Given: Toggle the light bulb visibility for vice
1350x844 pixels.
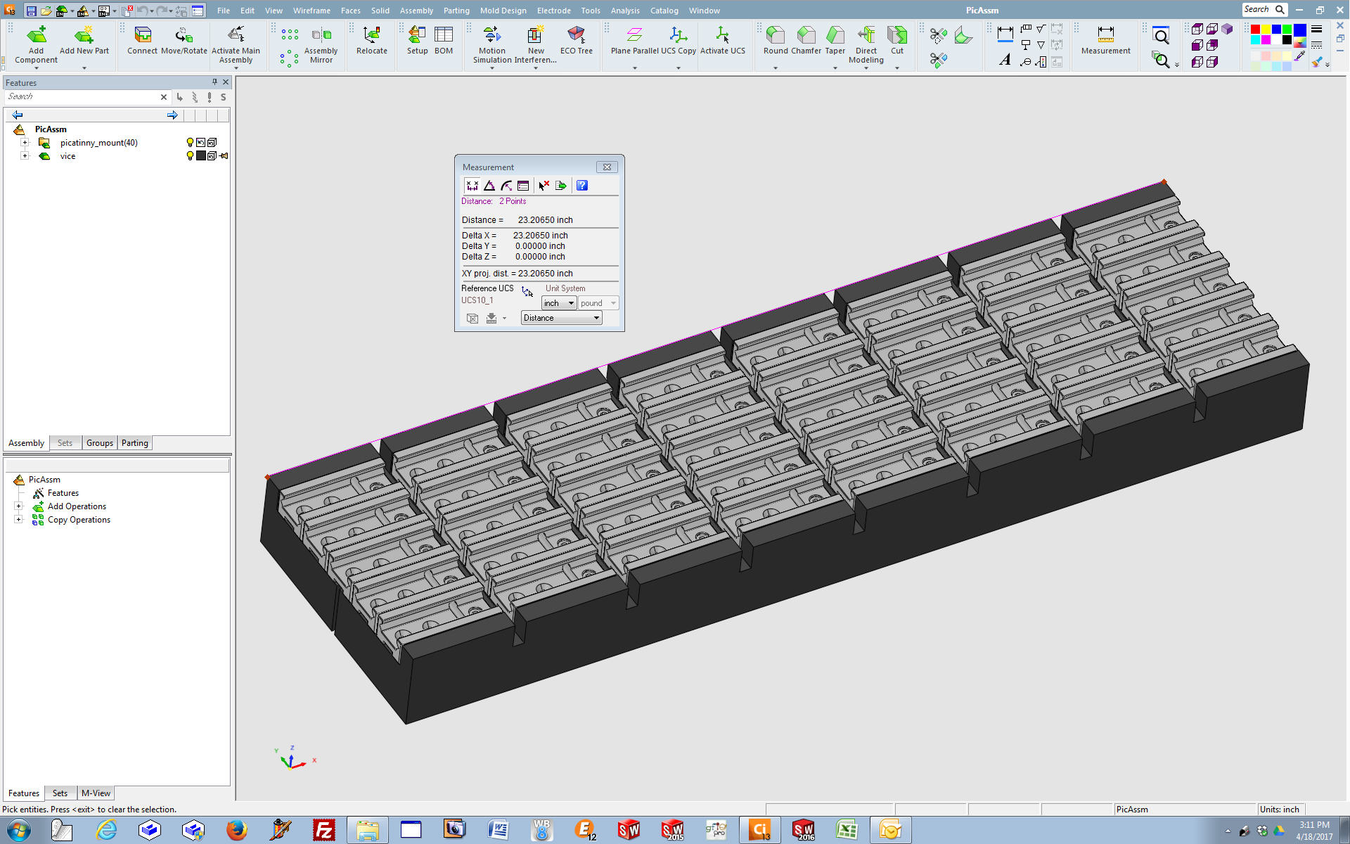Looking at the screenshot, I should pos(189,156).
